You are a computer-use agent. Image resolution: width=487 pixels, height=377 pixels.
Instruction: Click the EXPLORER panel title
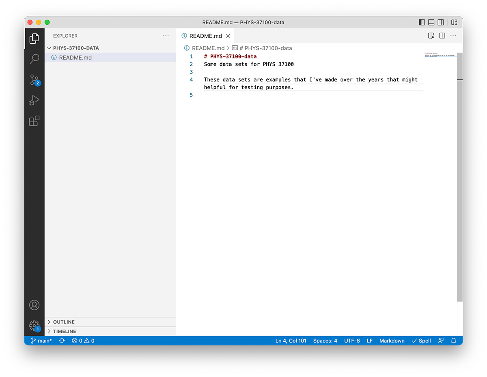point(65,36)
